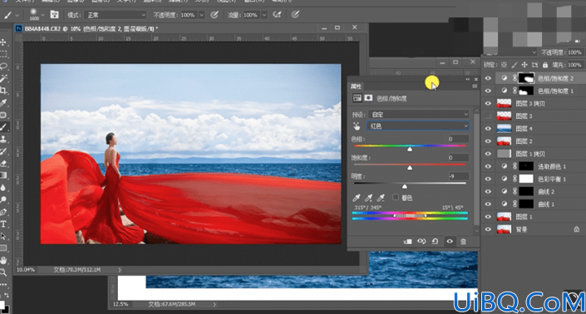
Task: Enable the 着色 colorize checkbox
Action: 396,197
